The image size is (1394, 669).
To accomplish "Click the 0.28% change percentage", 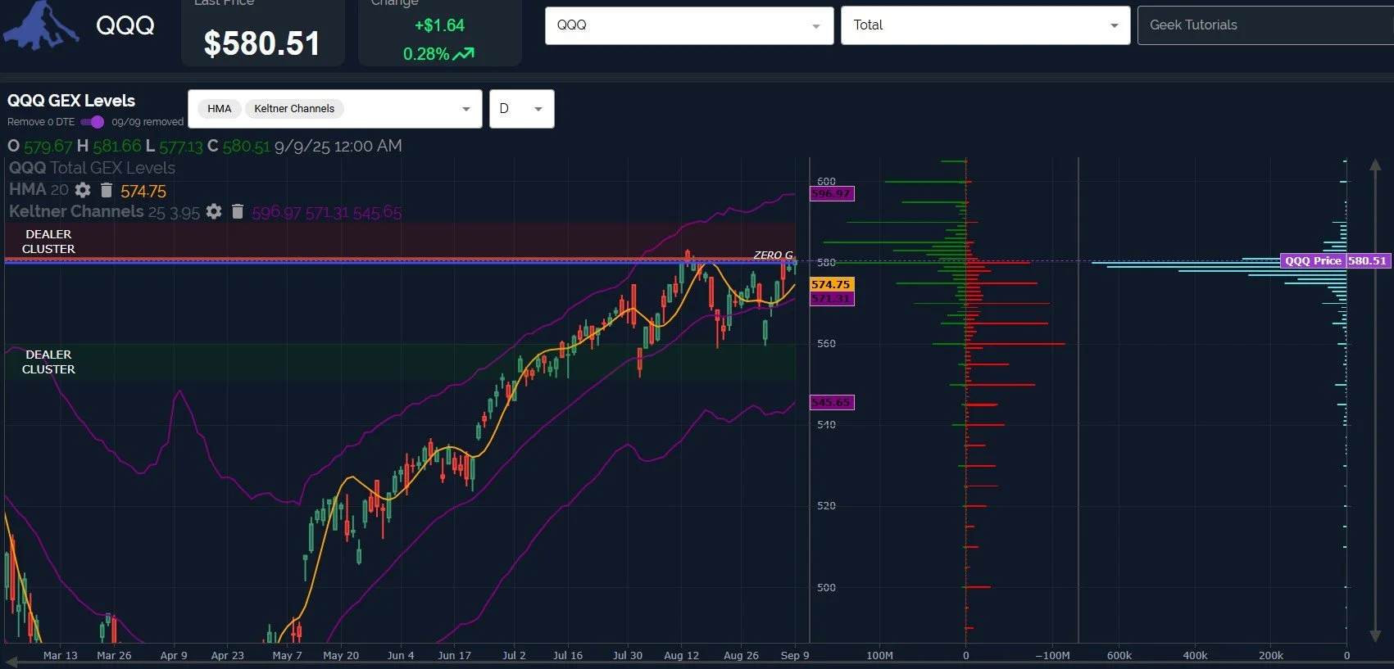I will [426, 54].
